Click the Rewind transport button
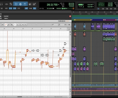This screenshot has height=98, width=118. (107, 9)
